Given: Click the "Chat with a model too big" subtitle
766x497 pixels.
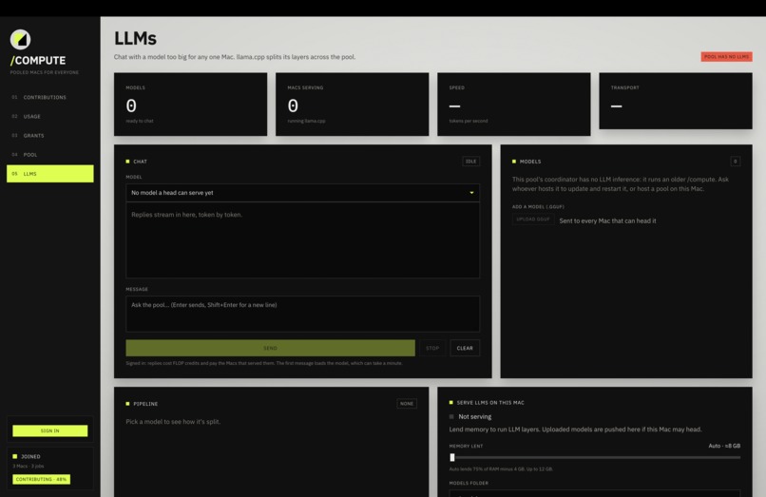Looking at the screenshot, I should (235, 57).
